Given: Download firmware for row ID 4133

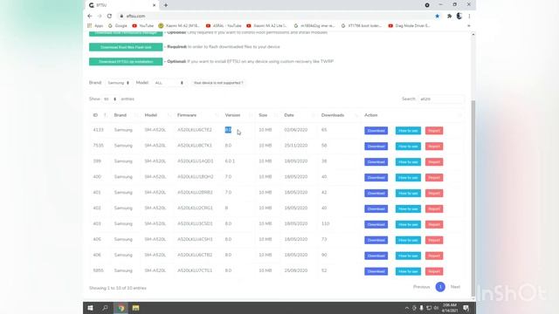Looking at the screenshot, I should pos(376,131).
